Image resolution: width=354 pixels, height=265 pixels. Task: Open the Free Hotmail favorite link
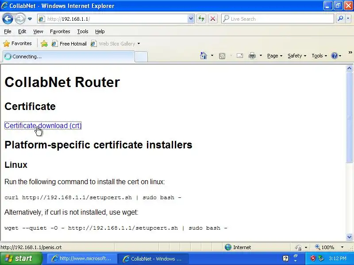pyautogui.click(x=69, y=43)
